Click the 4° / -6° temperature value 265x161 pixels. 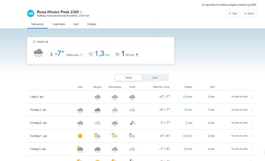[x=165, y=136]
